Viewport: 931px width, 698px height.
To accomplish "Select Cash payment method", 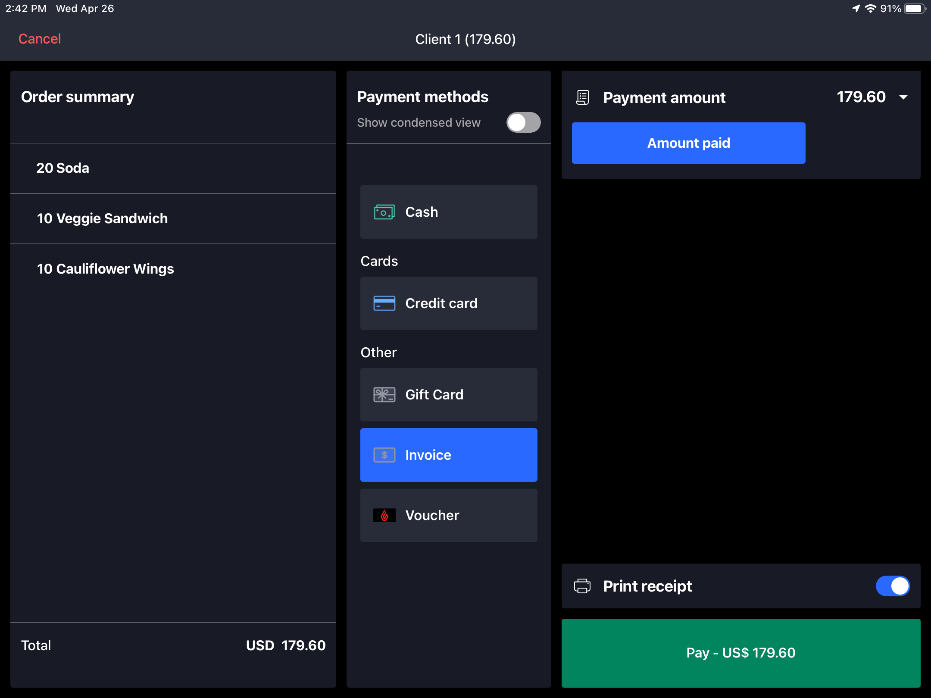I will click(449, 212).
